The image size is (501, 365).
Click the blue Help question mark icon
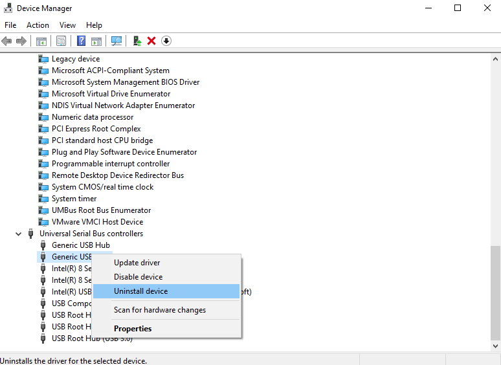(81, 41)
